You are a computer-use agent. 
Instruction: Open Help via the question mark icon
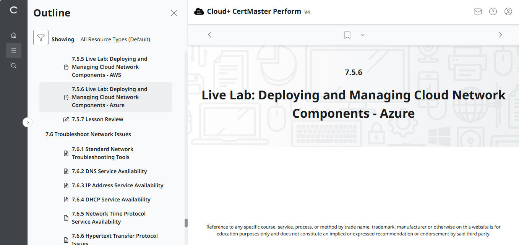tap(493, 11)
